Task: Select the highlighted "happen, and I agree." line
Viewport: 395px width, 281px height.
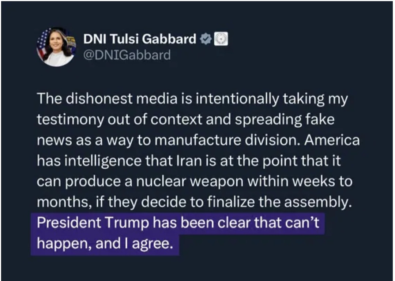Action: (x=105, y=244)
